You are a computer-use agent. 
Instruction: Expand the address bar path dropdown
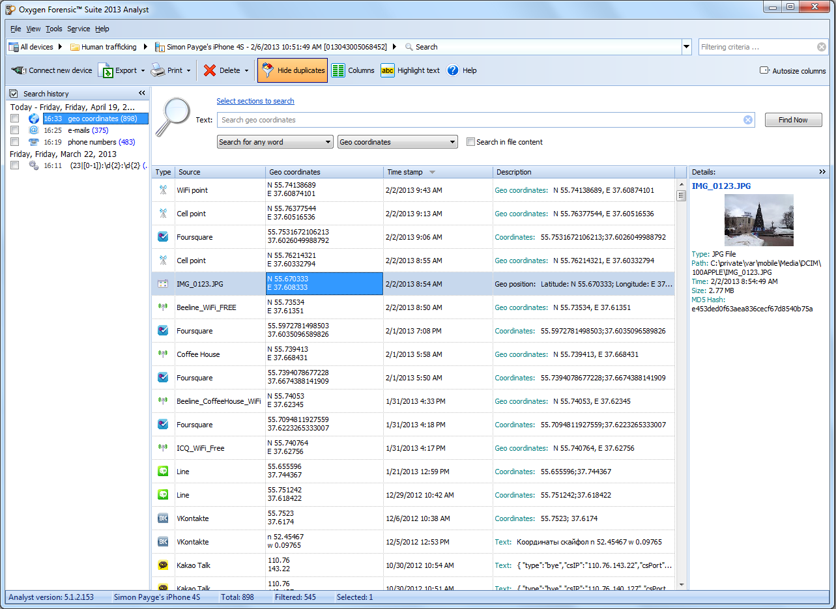[x=686, y=47]
